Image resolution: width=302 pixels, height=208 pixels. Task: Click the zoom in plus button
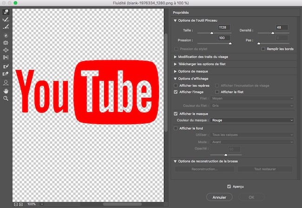[x=21, y=204]
